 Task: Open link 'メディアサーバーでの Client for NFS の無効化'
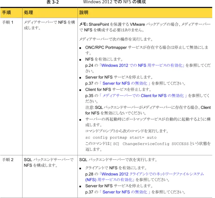(143, 95)
